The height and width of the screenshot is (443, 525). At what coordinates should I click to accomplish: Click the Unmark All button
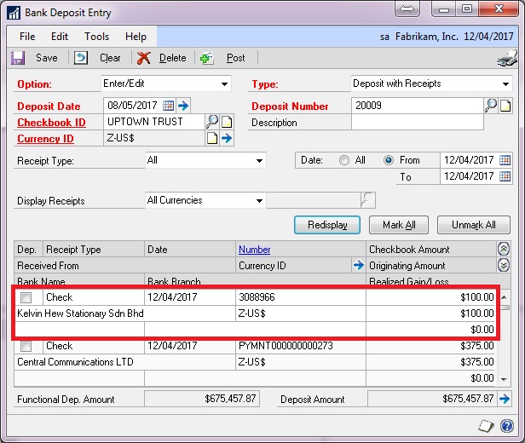click(474, 225)
